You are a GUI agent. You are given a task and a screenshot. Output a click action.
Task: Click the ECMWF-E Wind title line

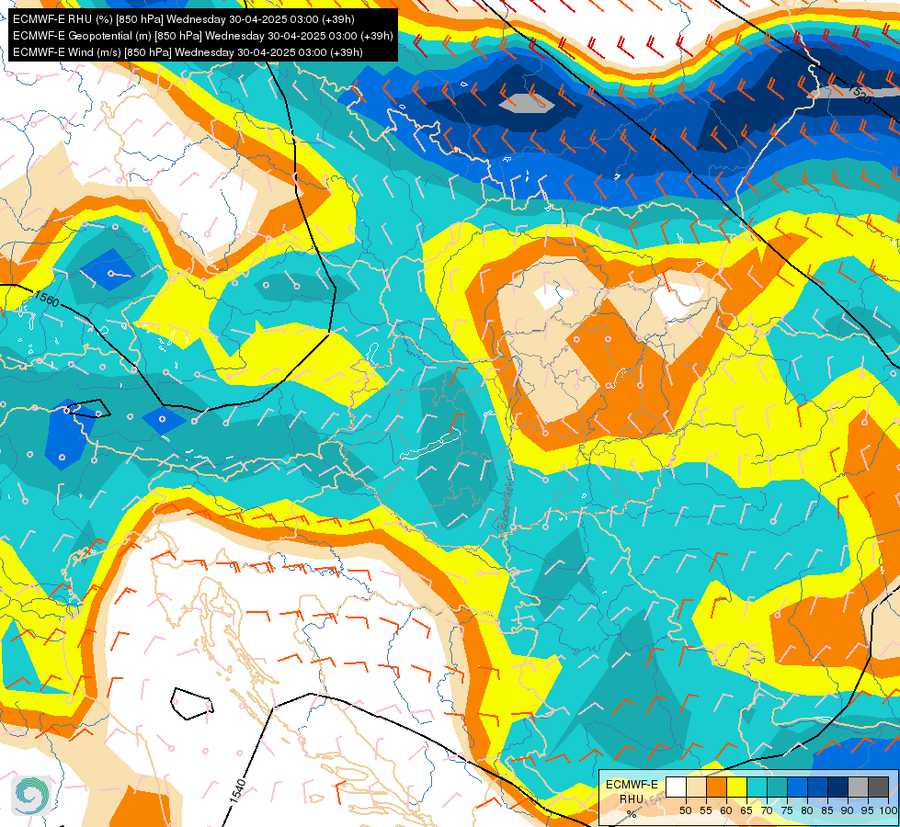188,52
